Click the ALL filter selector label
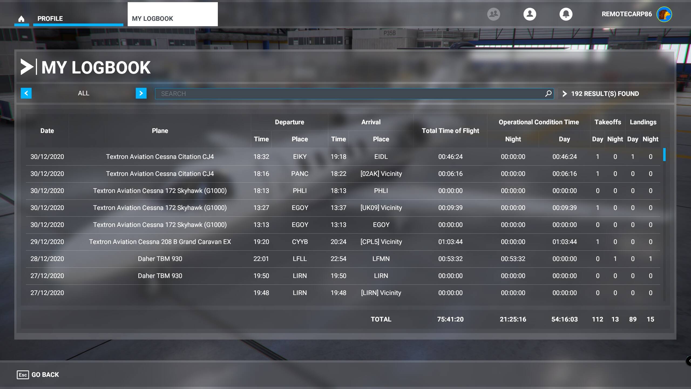This screenshot has height=389, width=691. 83,93
